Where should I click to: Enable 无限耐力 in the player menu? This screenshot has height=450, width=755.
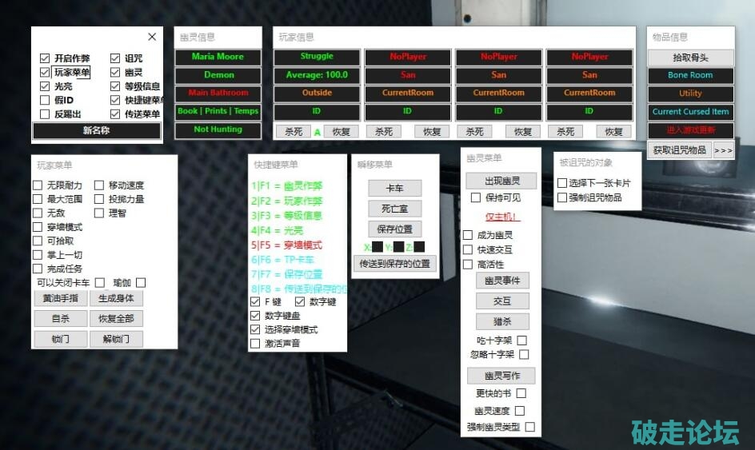[x=38, y=185]
